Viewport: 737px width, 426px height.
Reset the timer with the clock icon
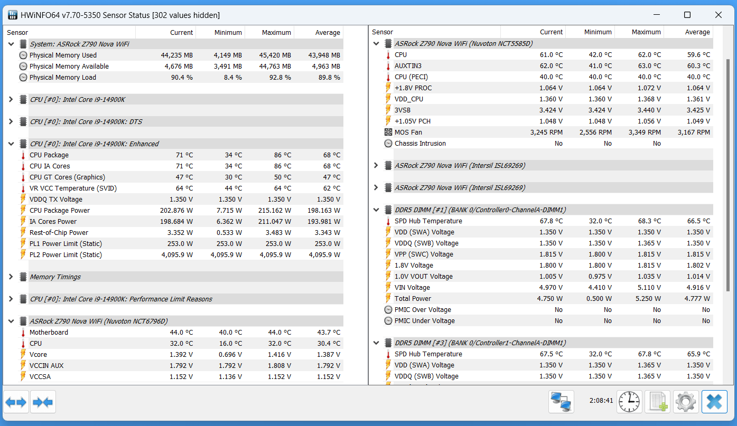pyautogui.click(x=630, y=402)
